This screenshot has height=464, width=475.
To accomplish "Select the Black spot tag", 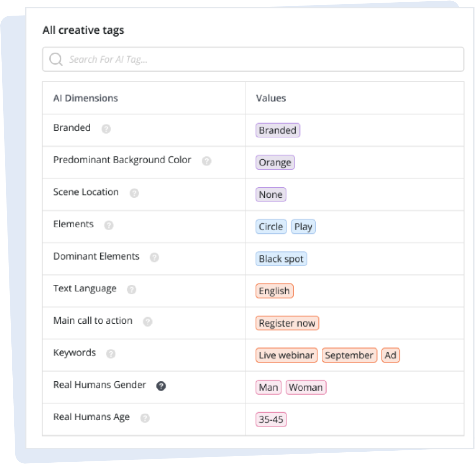I will coord(281,259).
